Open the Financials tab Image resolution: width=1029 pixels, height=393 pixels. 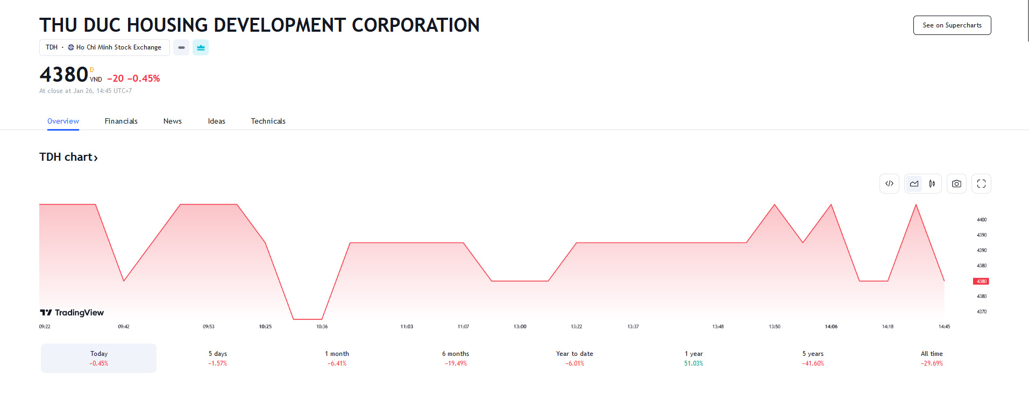click(121, 122)
